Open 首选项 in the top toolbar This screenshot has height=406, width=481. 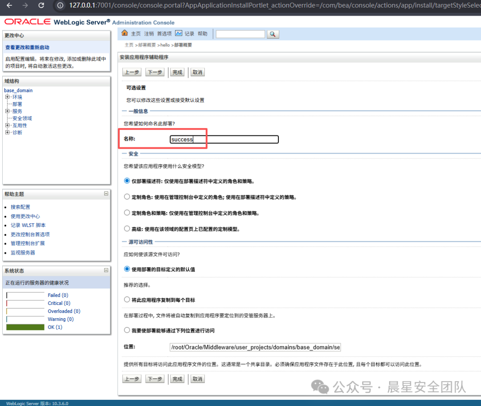(164, 34)
